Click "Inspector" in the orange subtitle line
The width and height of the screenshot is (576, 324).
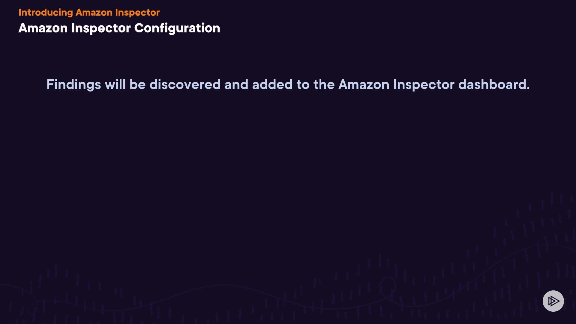[137, 12]
